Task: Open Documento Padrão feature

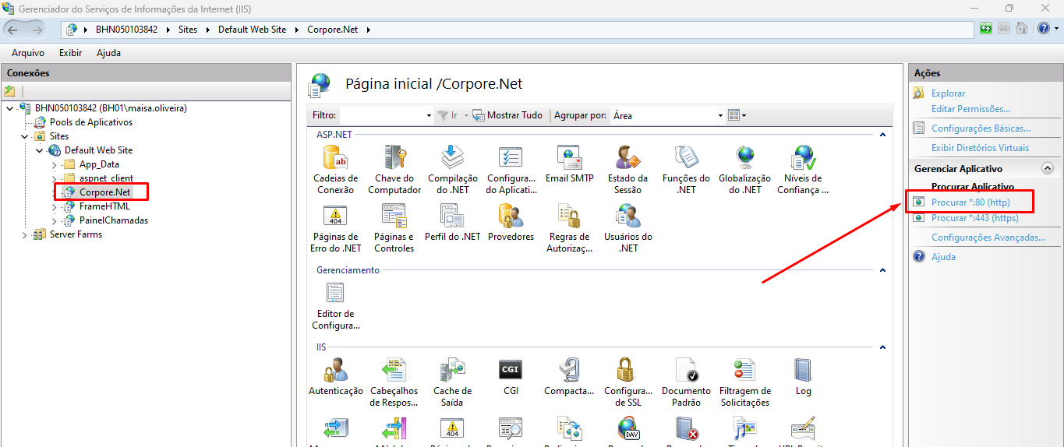Action: 687,382
